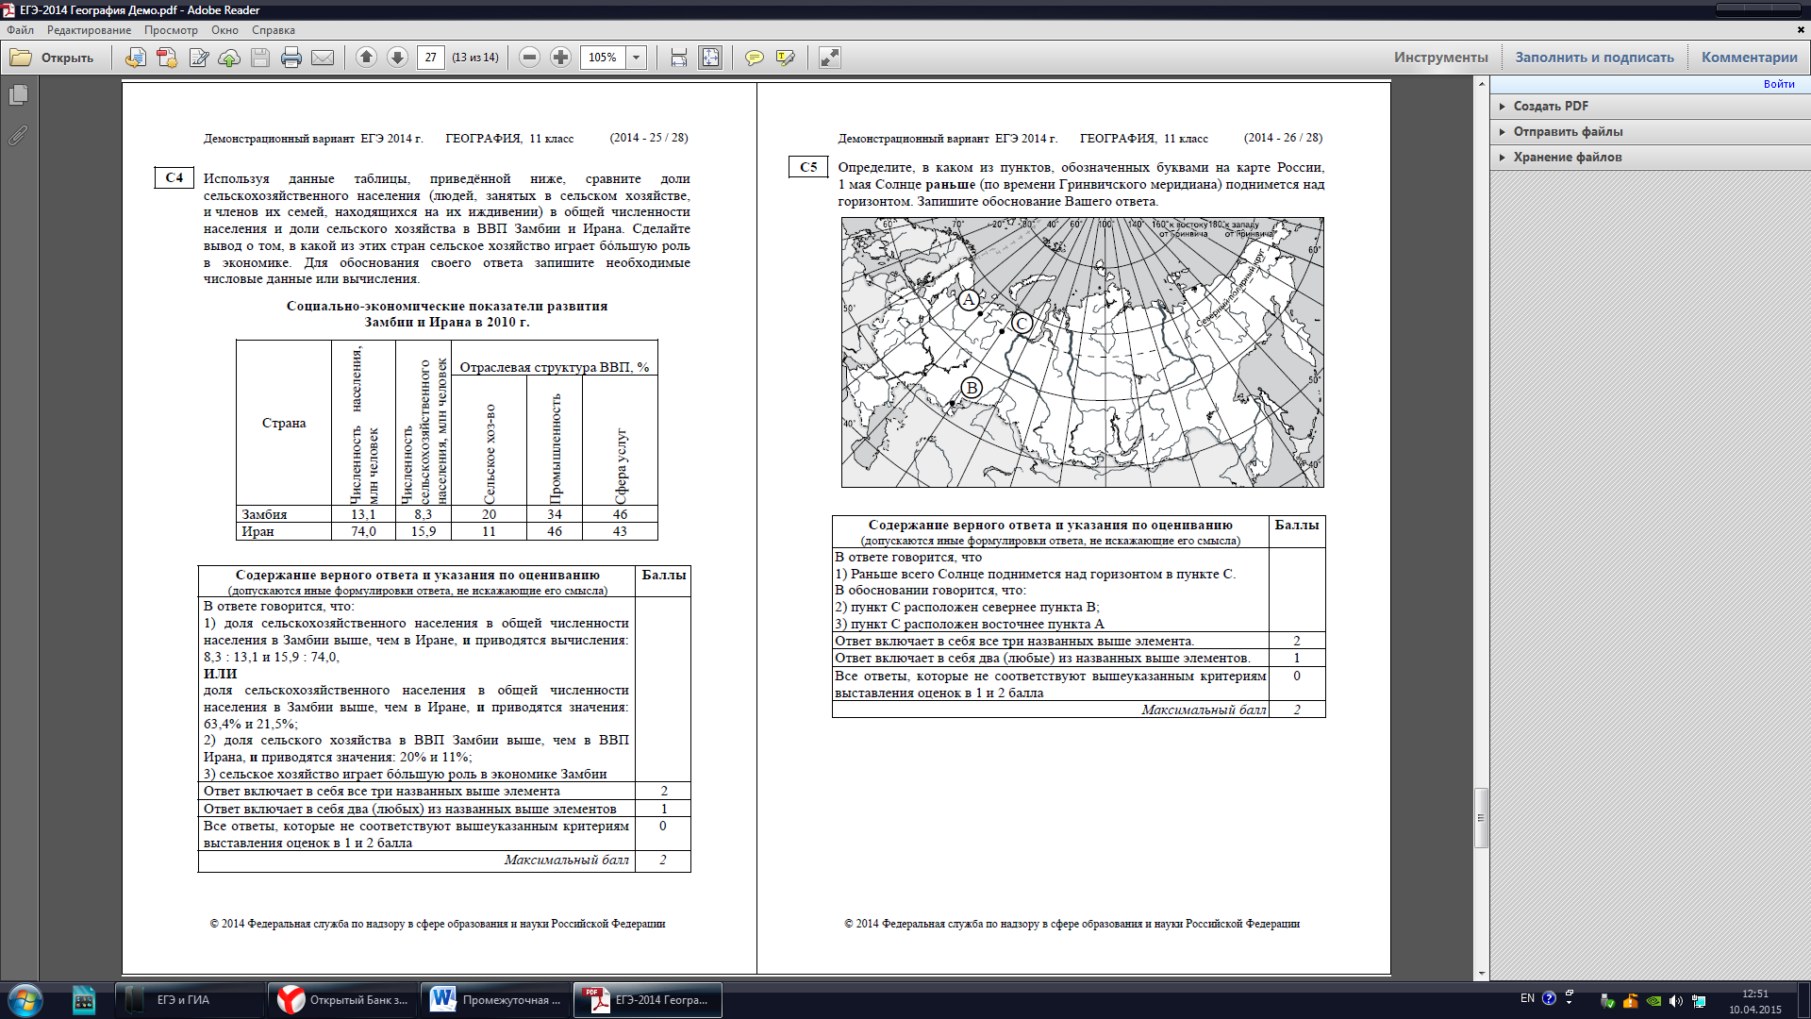This screenshot has height=1019, width=1811.
Task: Close the document with menu bar X
Action: (x=1801, y=30)
